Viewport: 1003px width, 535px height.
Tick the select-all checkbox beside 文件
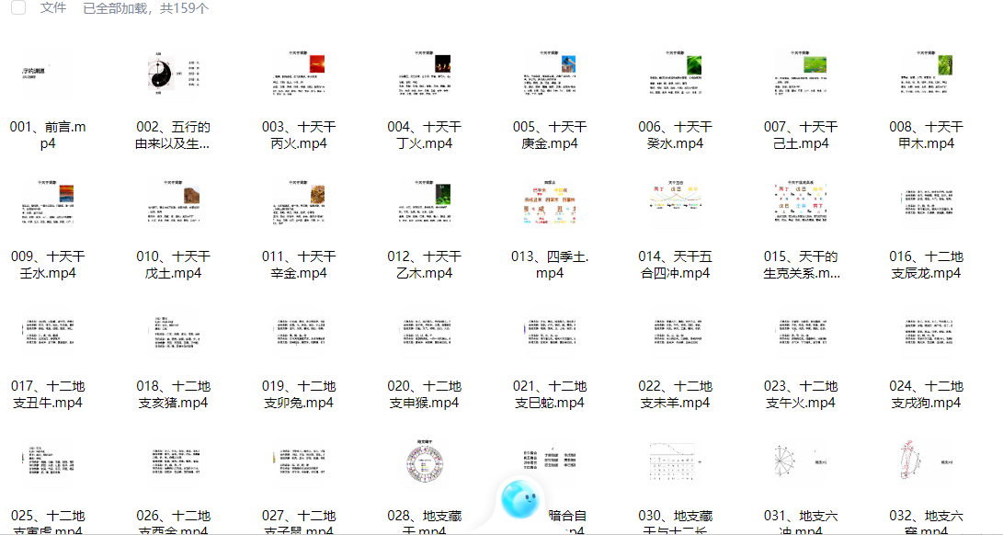pos(17,8)
